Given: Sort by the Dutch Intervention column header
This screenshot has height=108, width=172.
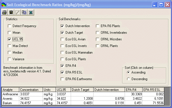Looking at the screenshot, I should tap(109, 90).
